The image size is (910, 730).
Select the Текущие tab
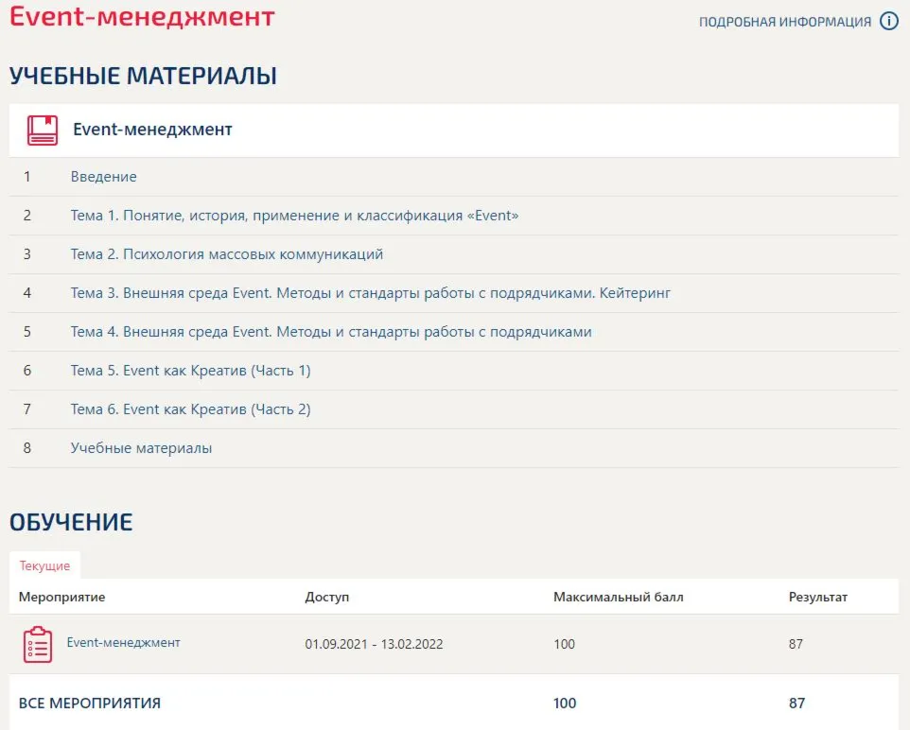click(x=44, y=565)
